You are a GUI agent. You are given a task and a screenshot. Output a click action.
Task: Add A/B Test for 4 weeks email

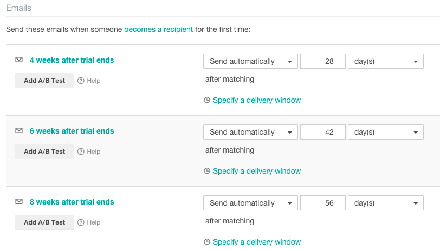pyautogui.click(x=44, y=81)
